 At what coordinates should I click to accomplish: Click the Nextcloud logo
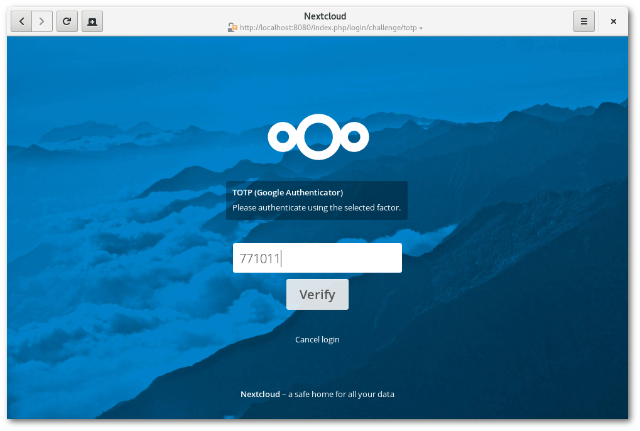coord(318,137)
